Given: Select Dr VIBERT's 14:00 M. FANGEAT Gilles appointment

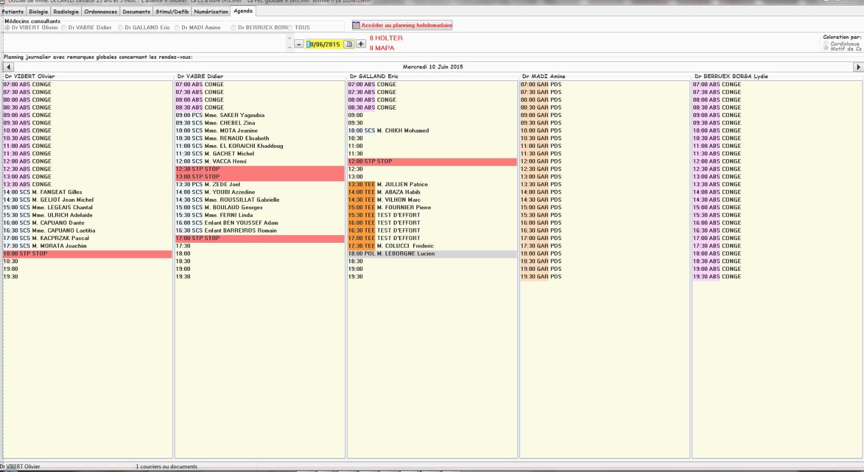Looking at the screenshot, I should coord(87,192).
